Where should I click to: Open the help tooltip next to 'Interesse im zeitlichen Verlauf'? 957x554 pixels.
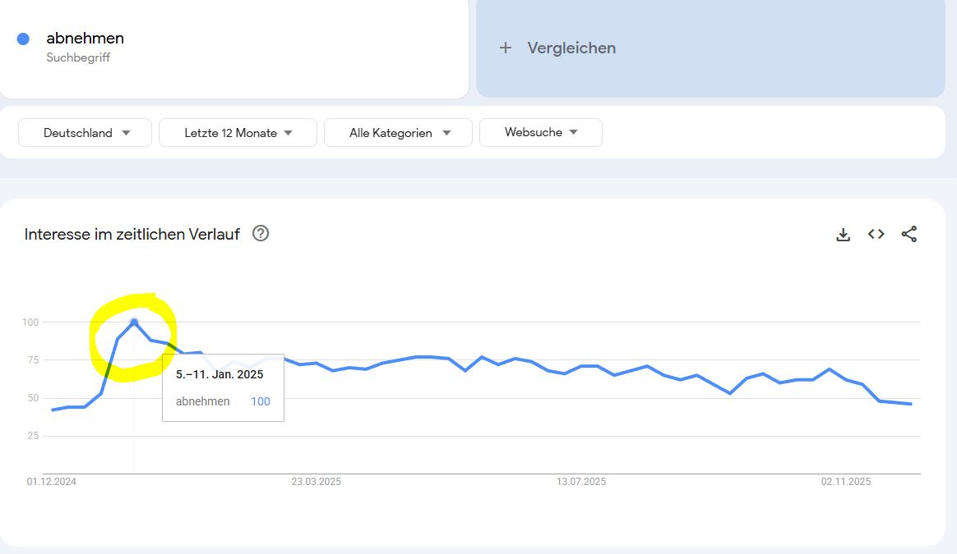(x=261, y=234)
